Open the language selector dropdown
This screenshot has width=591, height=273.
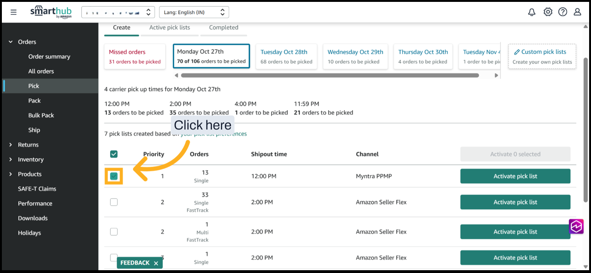pyautogui.click(x=194, y=12)
